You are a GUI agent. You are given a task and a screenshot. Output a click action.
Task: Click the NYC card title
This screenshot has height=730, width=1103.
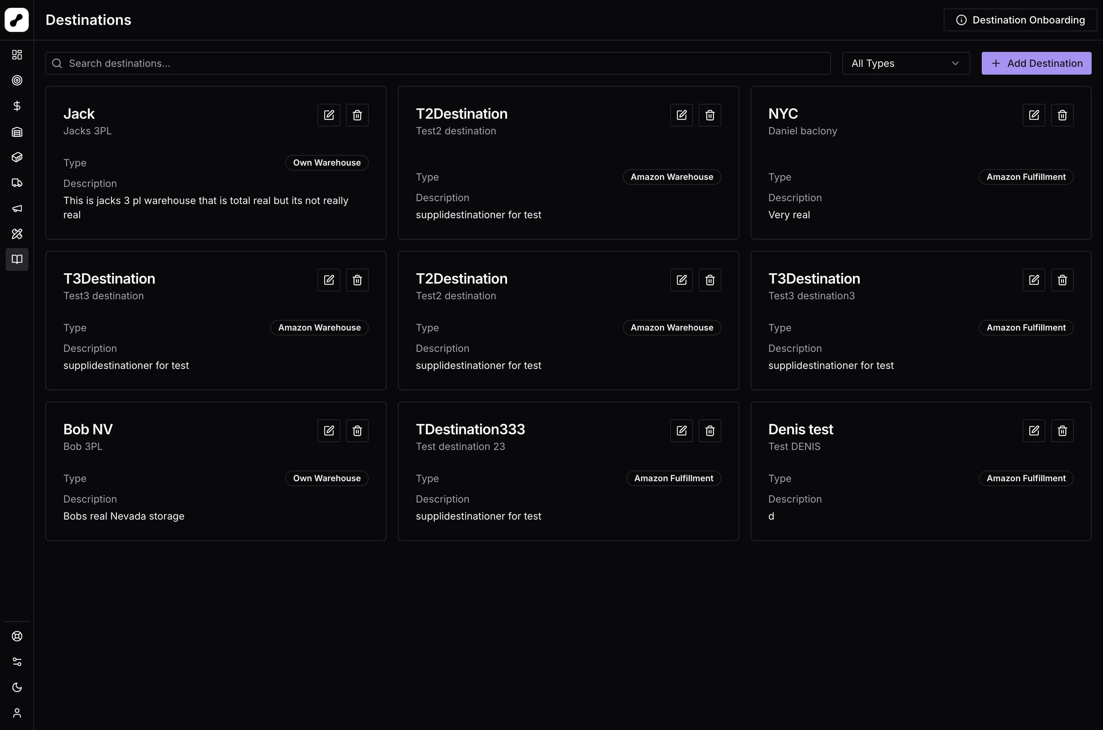tap(783, 114)
